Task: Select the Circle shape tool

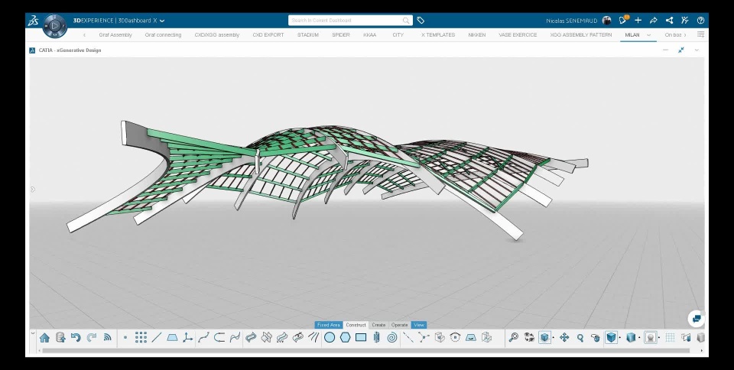Action: coord(330,337)
